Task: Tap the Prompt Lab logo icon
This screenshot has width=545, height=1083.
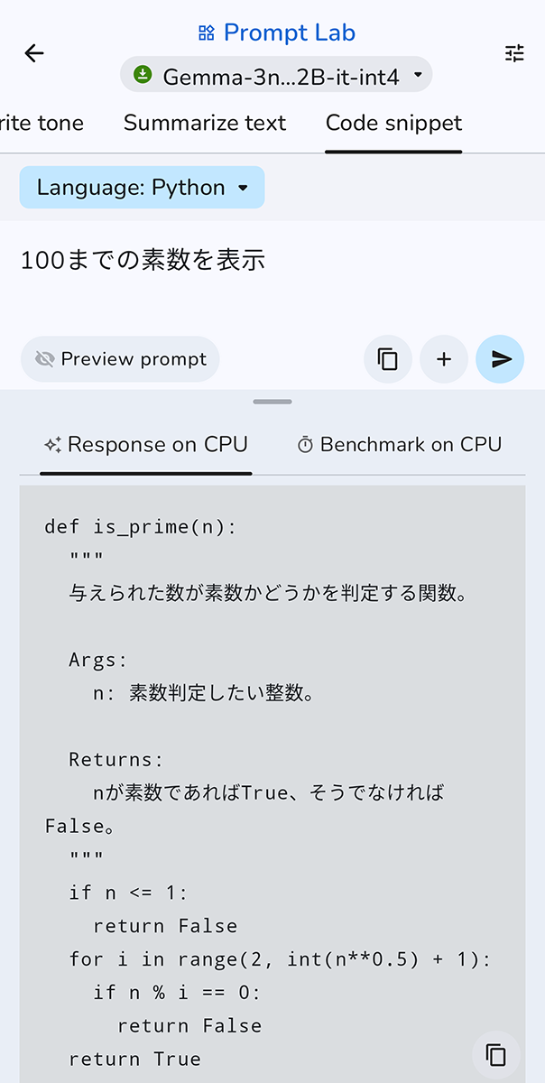Action: point(207,33)
